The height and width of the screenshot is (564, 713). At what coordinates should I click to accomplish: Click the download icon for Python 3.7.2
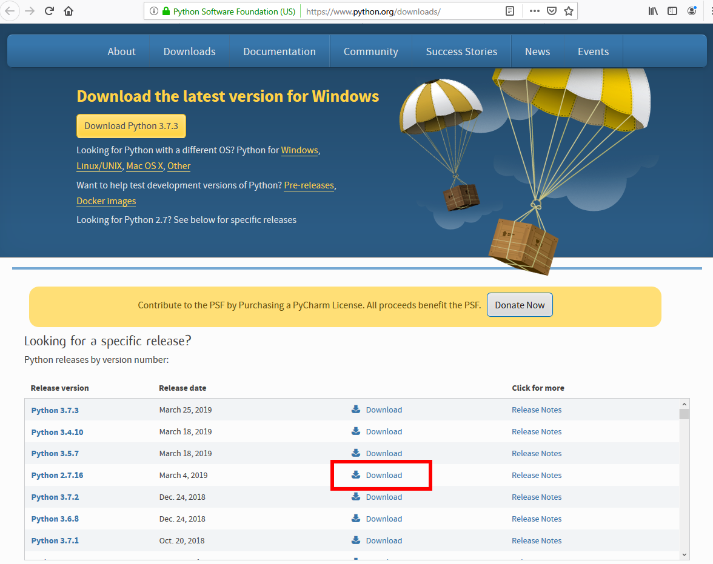(355, 497)
